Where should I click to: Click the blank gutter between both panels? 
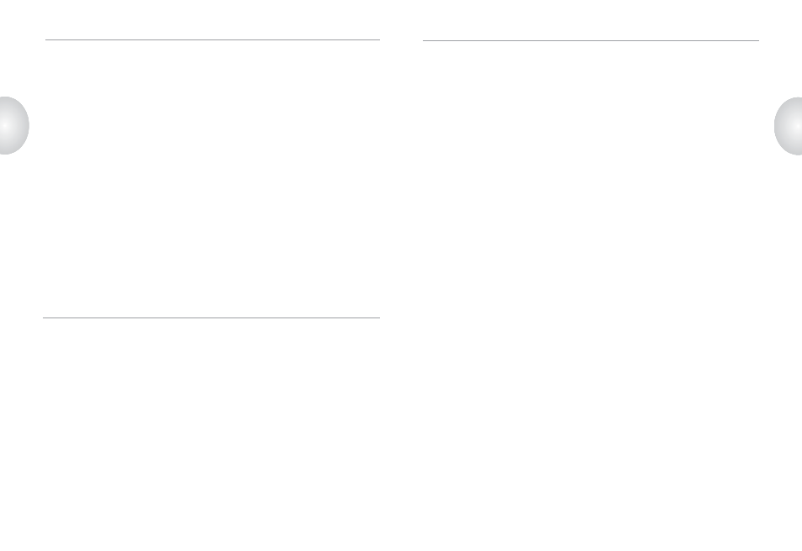pyautogui.click(x=401, y=276)
